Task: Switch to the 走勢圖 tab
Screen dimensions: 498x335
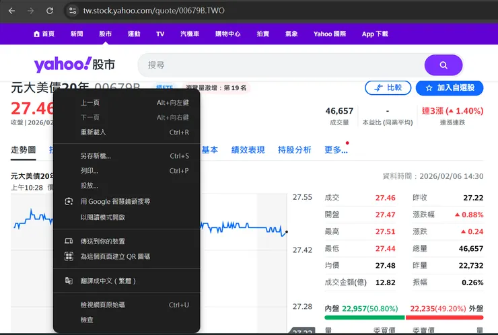Action: tap(23, 150)
